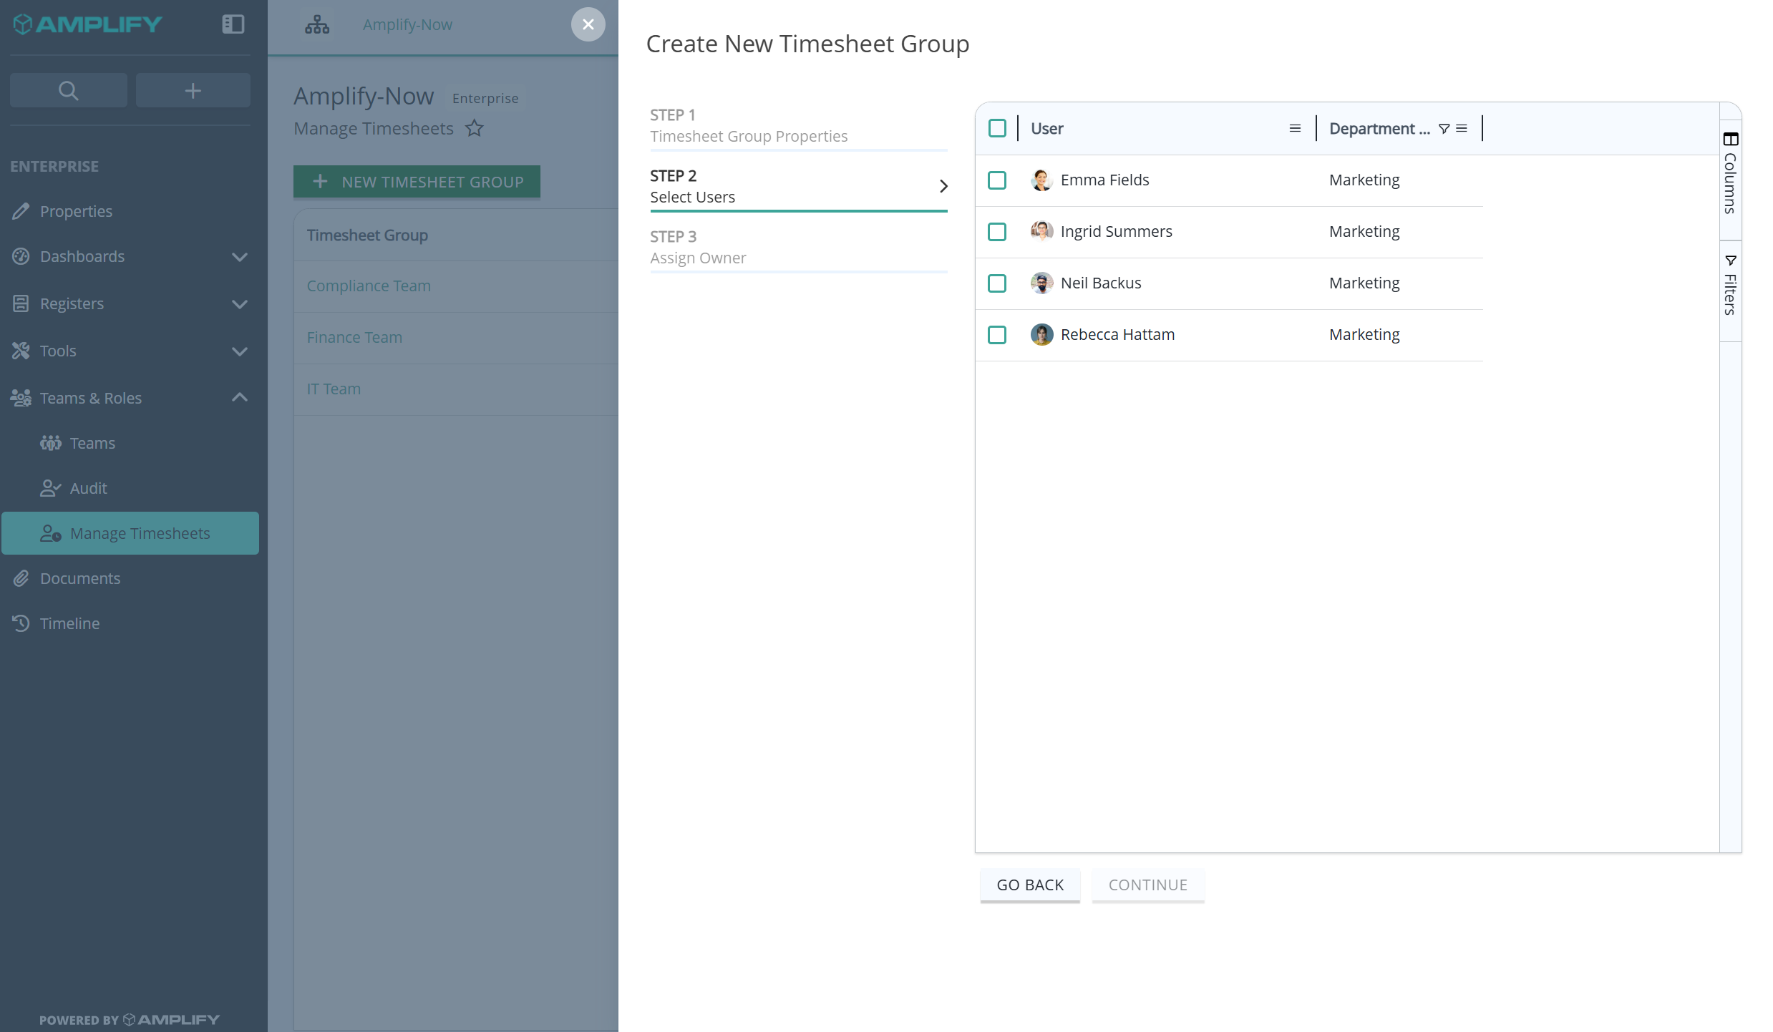Collapse the Teams & Roles chevron
Screen dimensions: 1773x1032
(240, 397)
